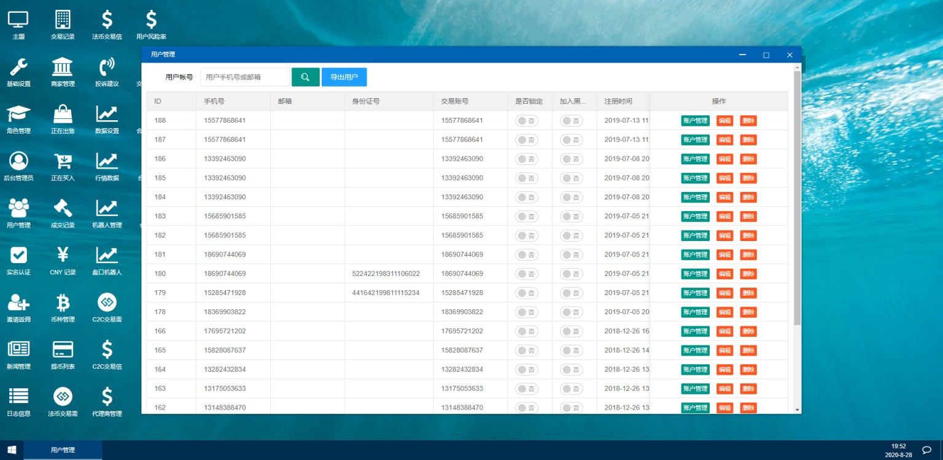Click the green search magnifier button
The height and width of the screenshot is (460, 943).
(x=305, y=77)
